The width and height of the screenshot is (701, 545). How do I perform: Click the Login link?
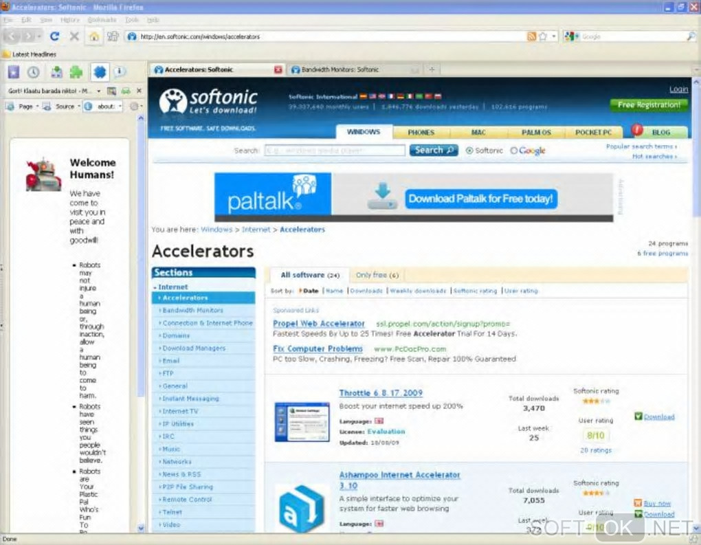[x=678, y=89]
